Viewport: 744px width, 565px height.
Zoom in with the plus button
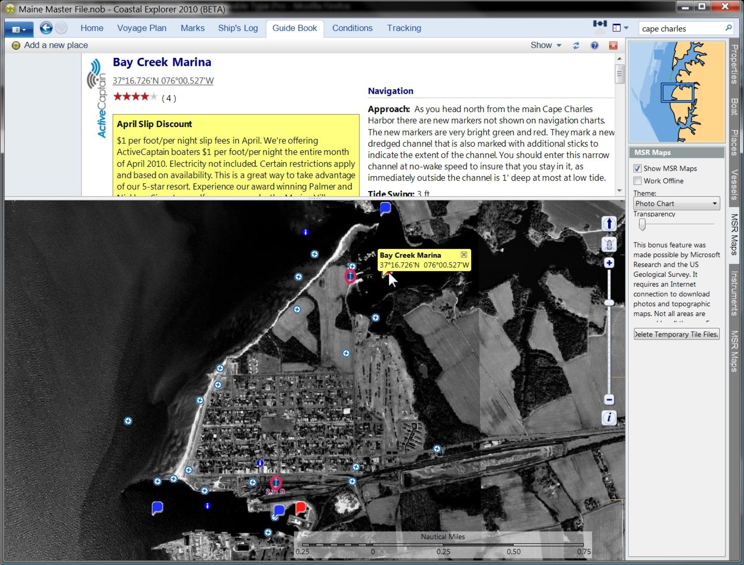pos(609,263)
